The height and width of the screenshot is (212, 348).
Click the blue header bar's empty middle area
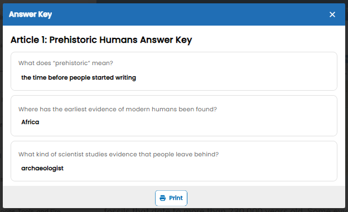(177, 14)
